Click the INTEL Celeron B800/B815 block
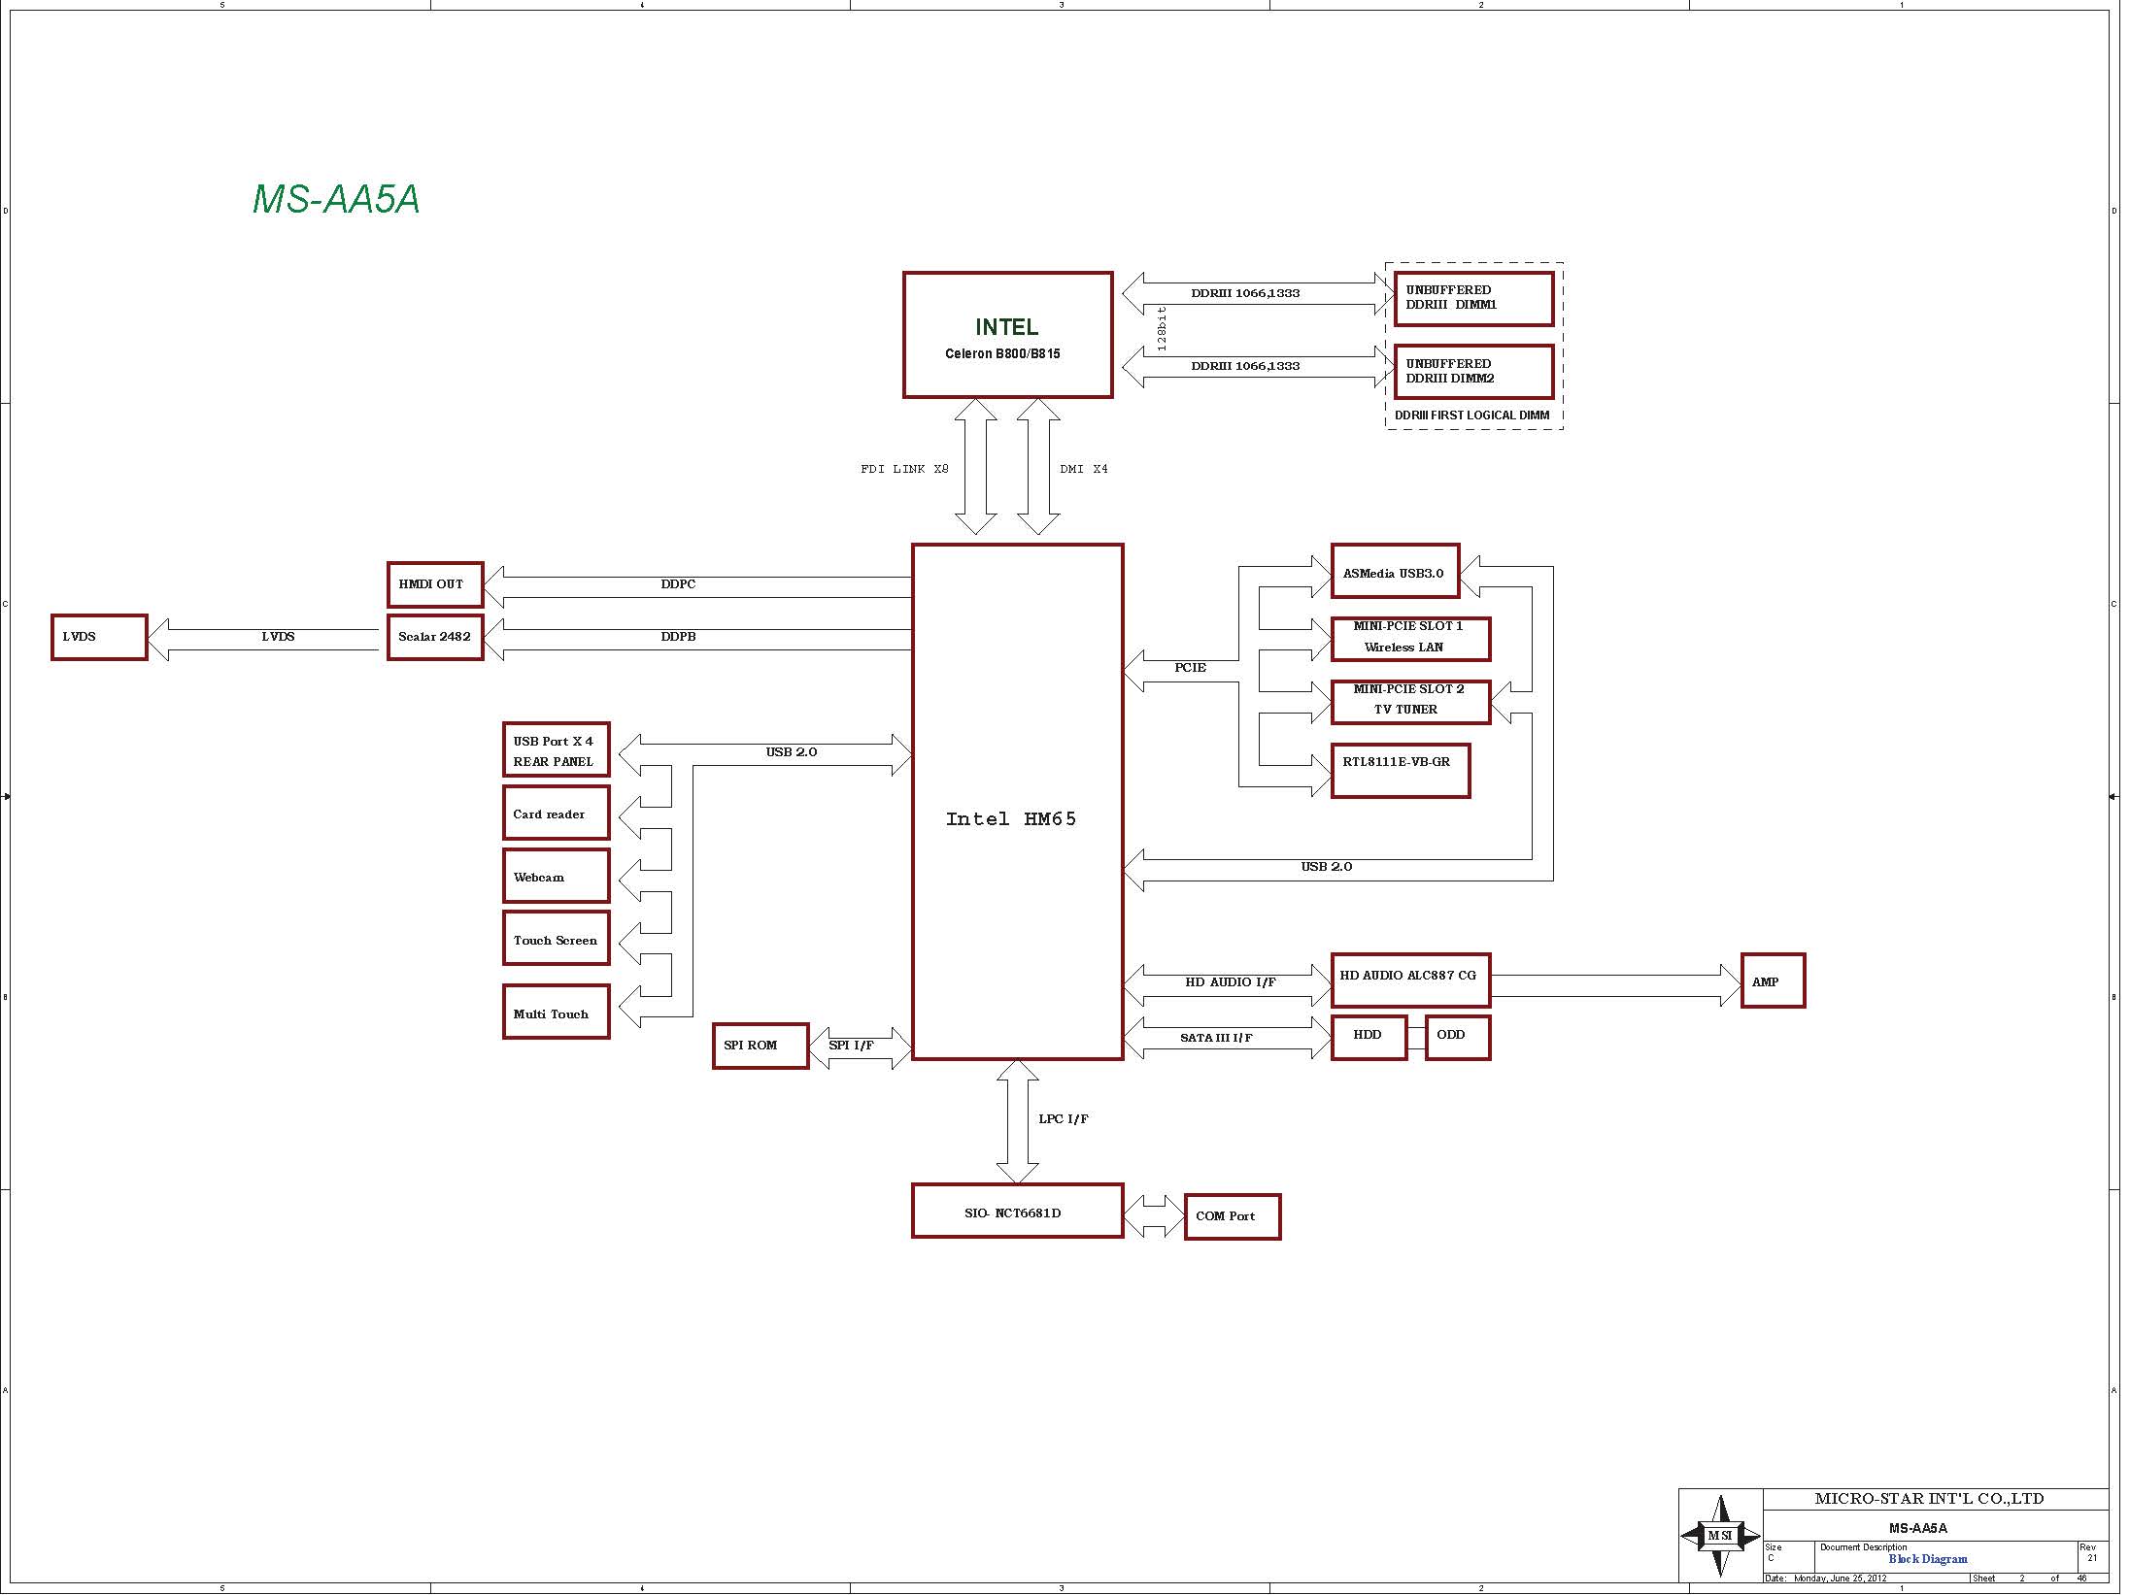The image size is (2130, 1595). [1007, 335]
